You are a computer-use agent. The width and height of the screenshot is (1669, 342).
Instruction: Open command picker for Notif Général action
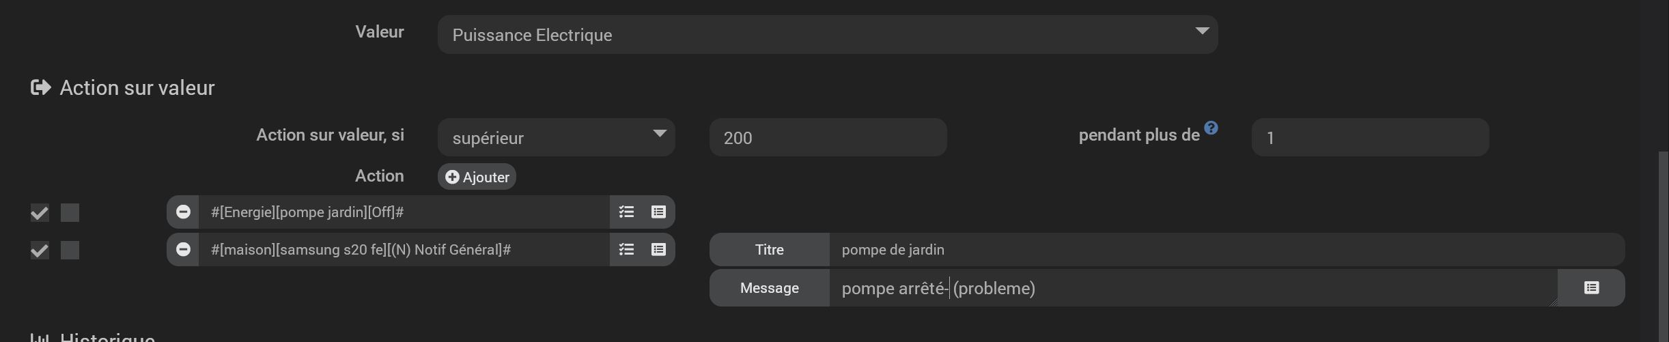pyautogui.click(x=658, y=250)
